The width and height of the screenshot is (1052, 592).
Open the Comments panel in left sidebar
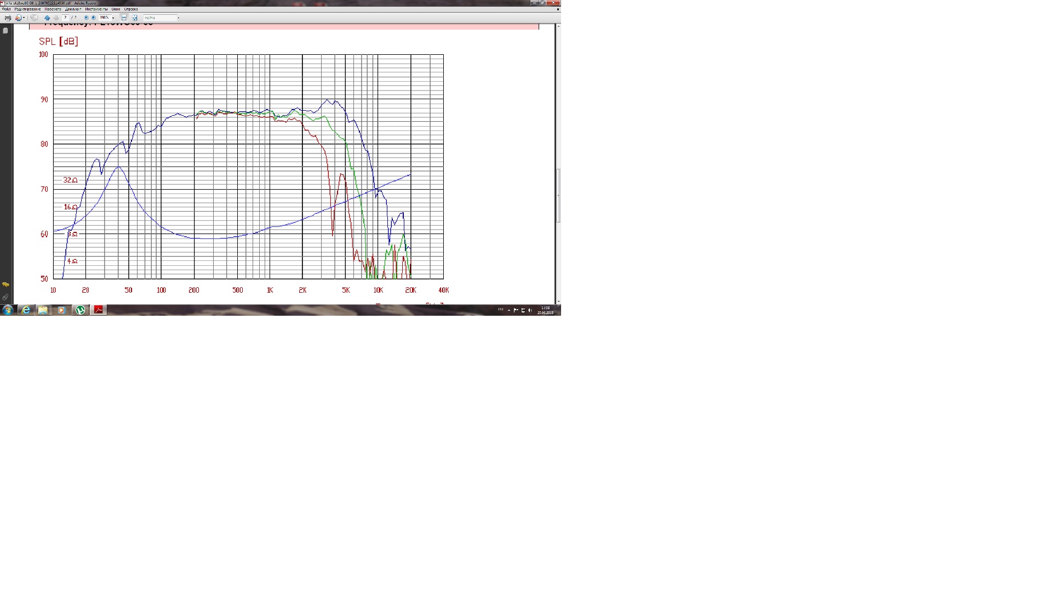click(x=5, y=284)
